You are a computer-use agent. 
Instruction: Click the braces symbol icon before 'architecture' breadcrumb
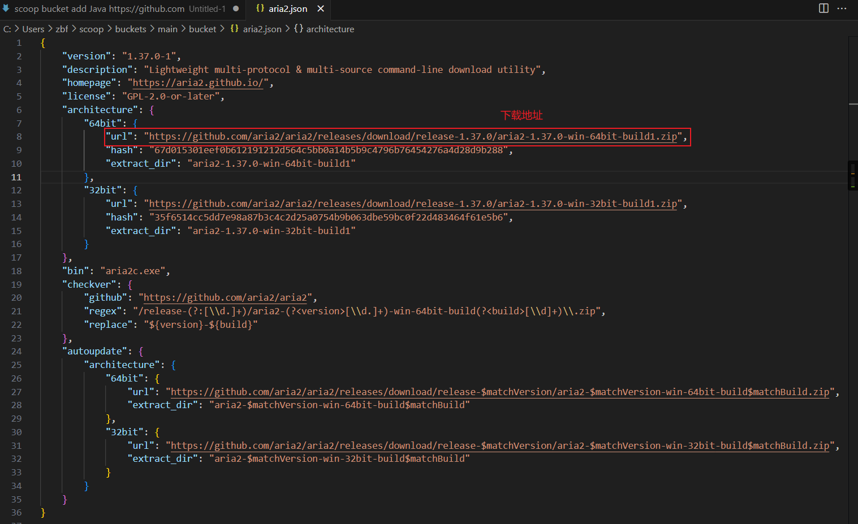coord(299,28)
